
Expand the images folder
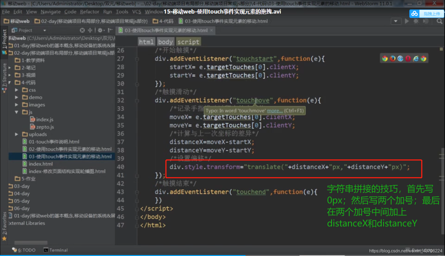point(17,105)
